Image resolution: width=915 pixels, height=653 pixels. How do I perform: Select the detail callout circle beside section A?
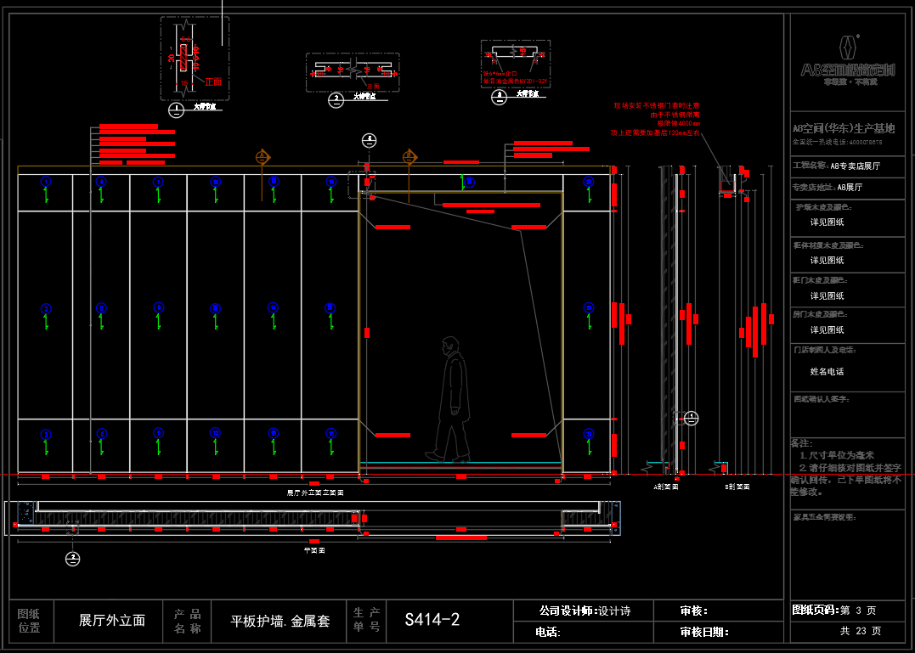pyautogui.click(x=691, y=418)
